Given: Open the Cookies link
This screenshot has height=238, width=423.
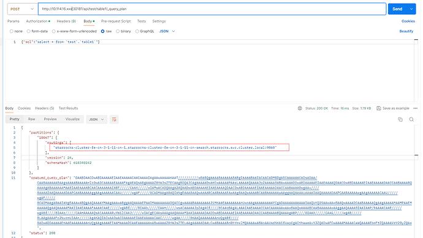Looking at the screenshot, I should click(x=408, y=21).
